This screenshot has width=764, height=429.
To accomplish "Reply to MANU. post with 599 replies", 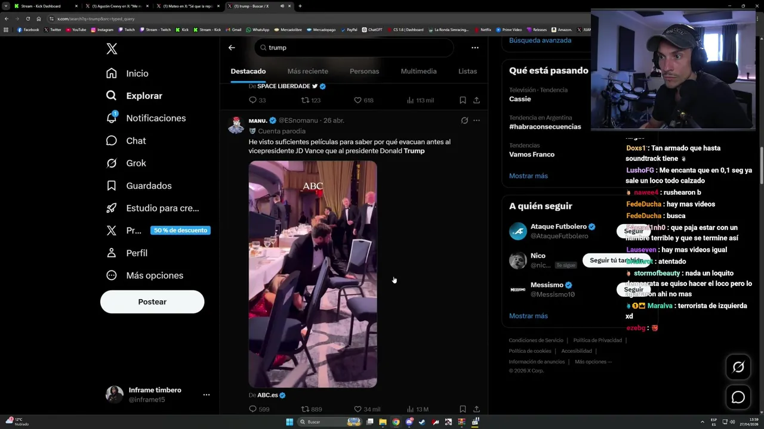I will (259, 409).
